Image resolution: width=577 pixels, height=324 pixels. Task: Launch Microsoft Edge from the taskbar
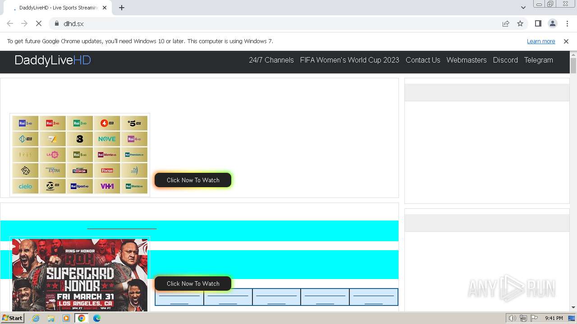(97, 318)
